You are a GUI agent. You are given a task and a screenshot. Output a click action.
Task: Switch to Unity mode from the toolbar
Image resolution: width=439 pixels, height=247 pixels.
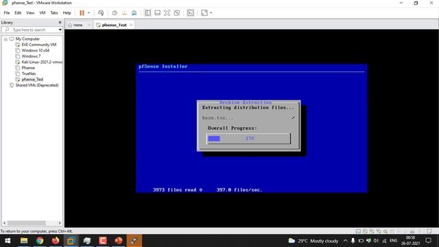click(177, 13)
